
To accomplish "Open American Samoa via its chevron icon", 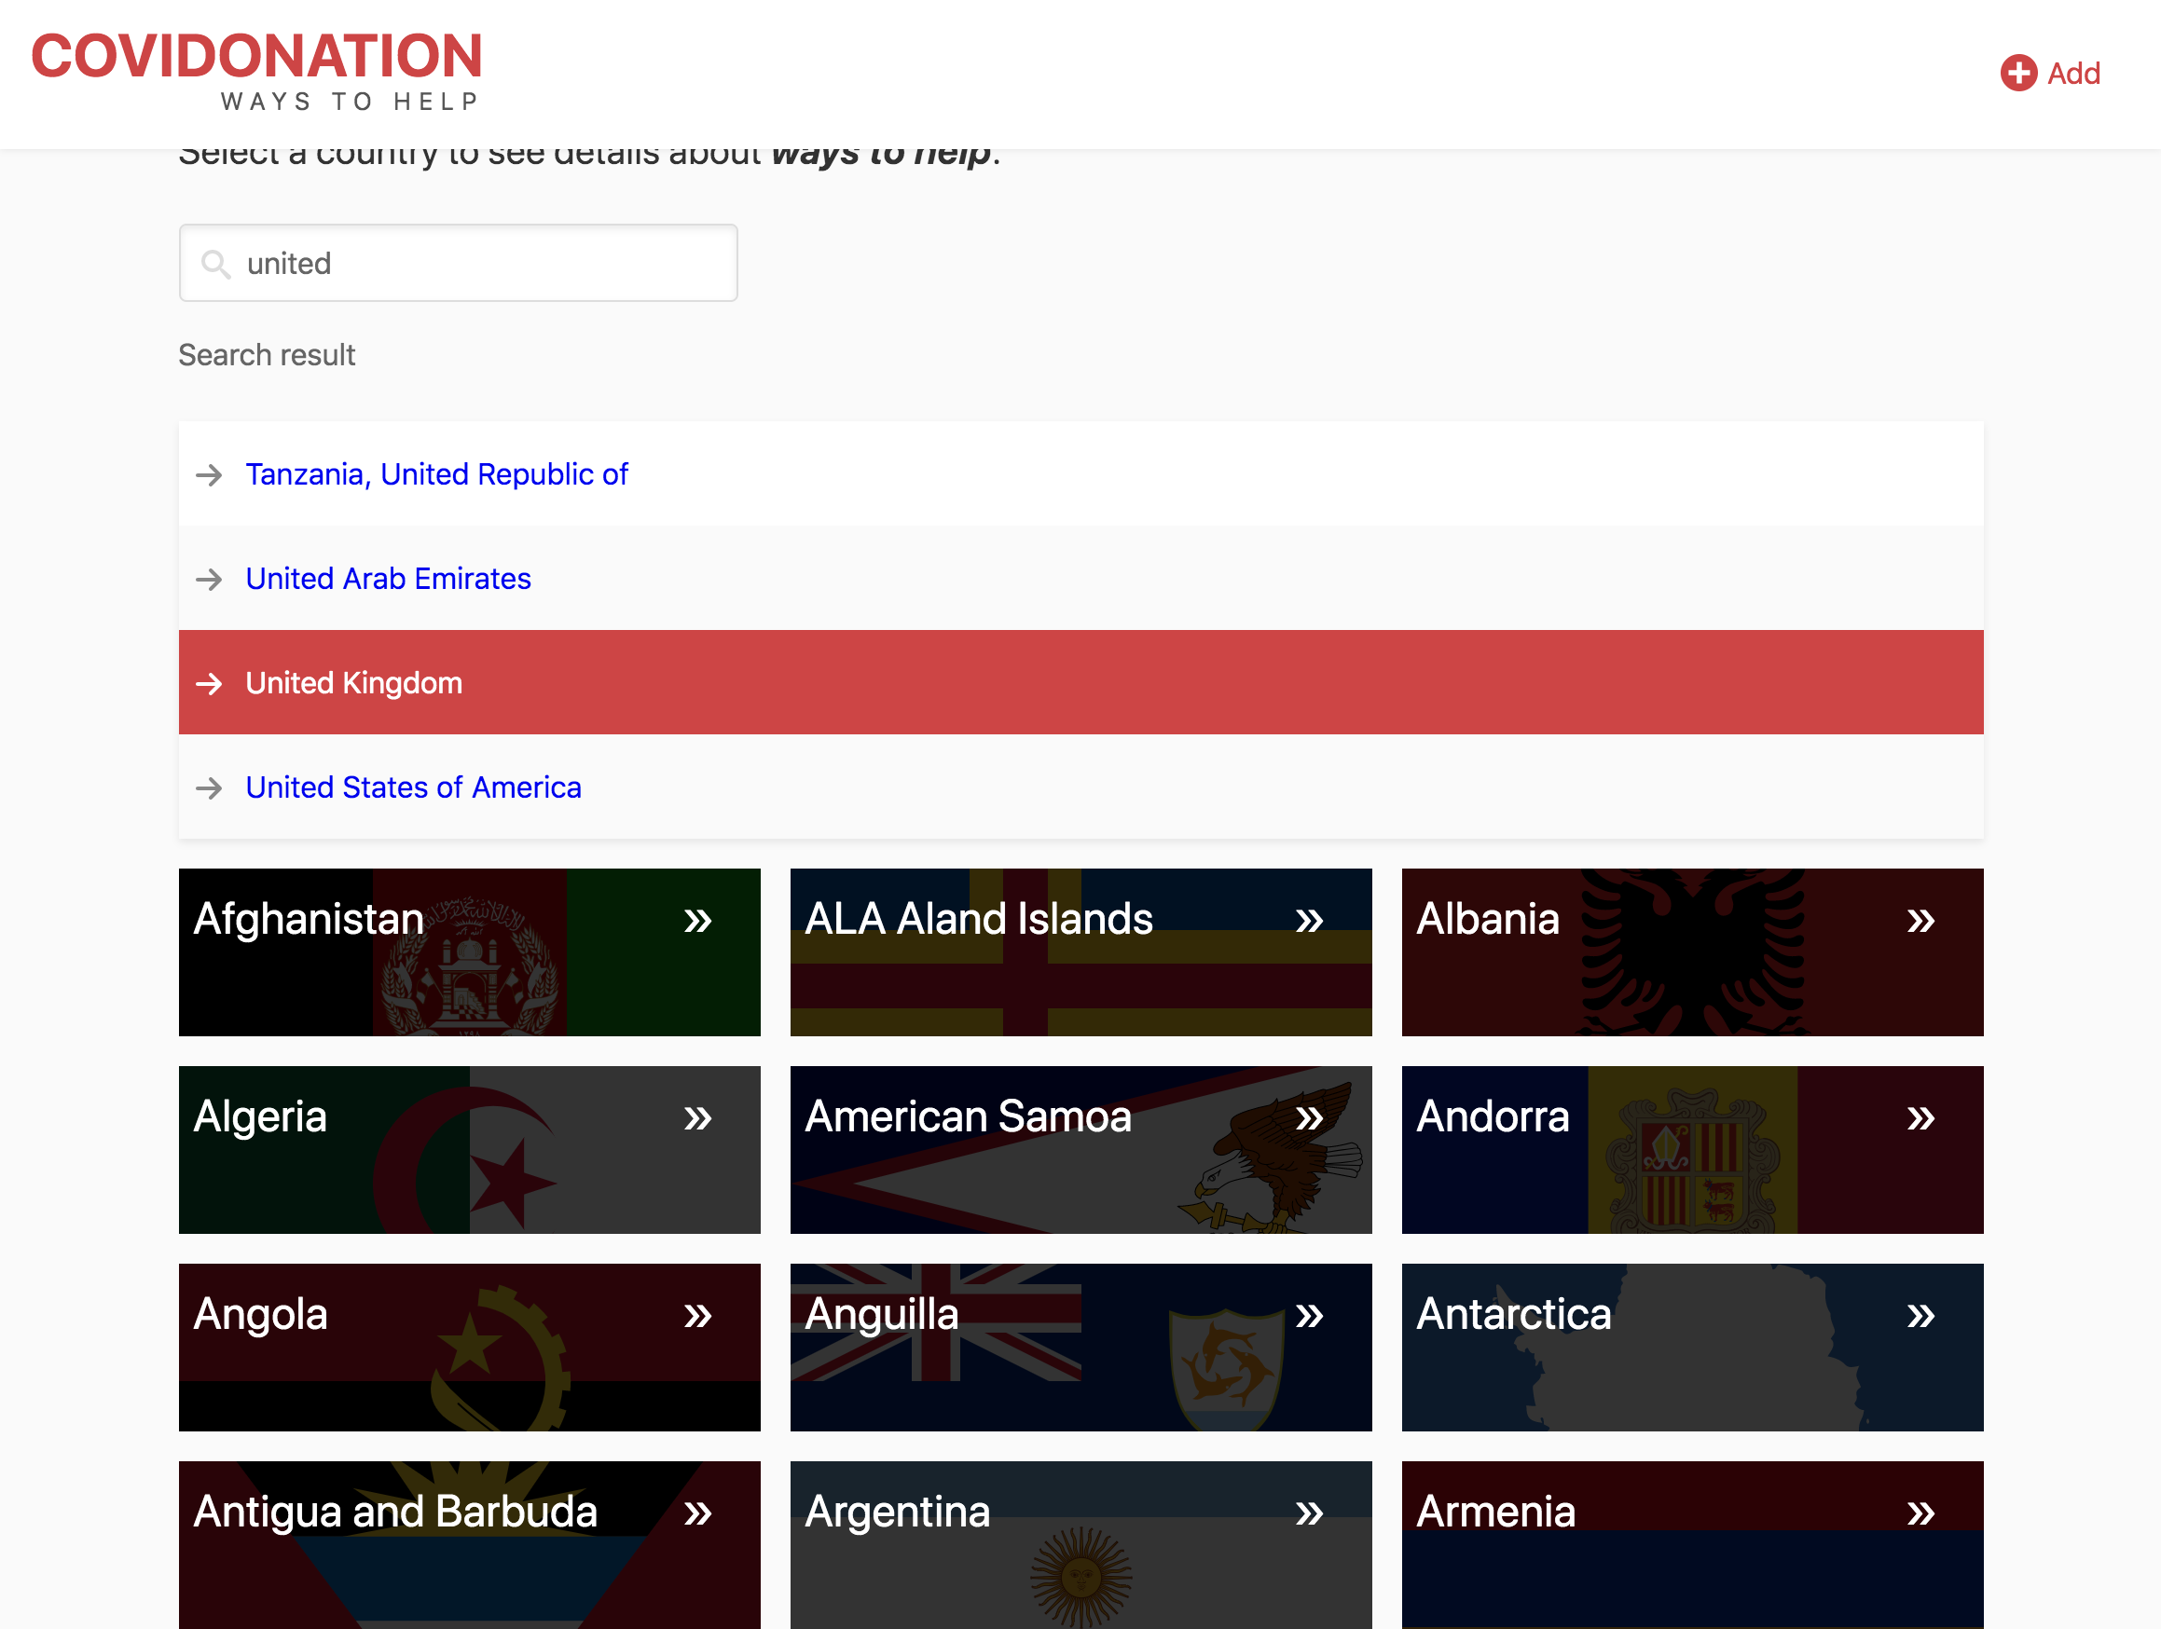I will 1309,1118.
